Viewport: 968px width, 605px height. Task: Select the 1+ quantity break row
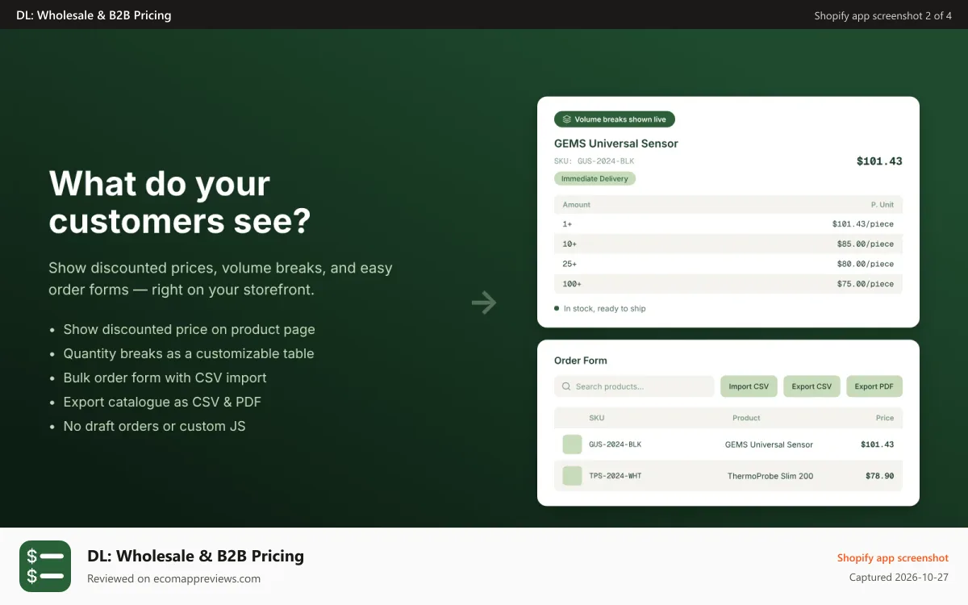click(728, 223)
